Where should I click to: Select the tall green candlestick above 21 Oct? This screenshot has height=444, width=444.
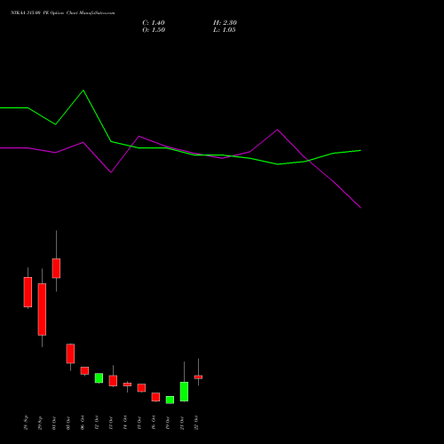pyautogui.click(x=184, y=392)
